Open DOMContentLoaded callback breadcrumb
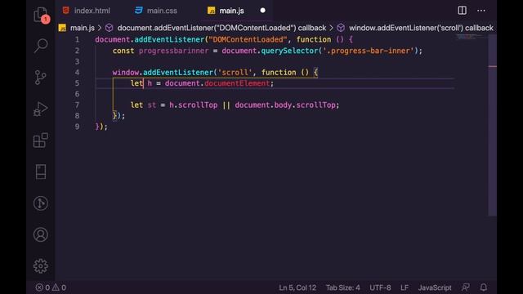Viewport: 523px width, 294px height. coord(221,28)
